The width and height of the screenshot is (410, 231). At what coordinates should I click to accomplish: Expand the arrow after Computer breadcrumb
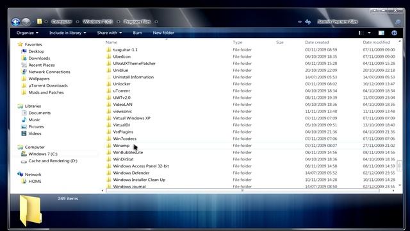(x=78, y=22)
